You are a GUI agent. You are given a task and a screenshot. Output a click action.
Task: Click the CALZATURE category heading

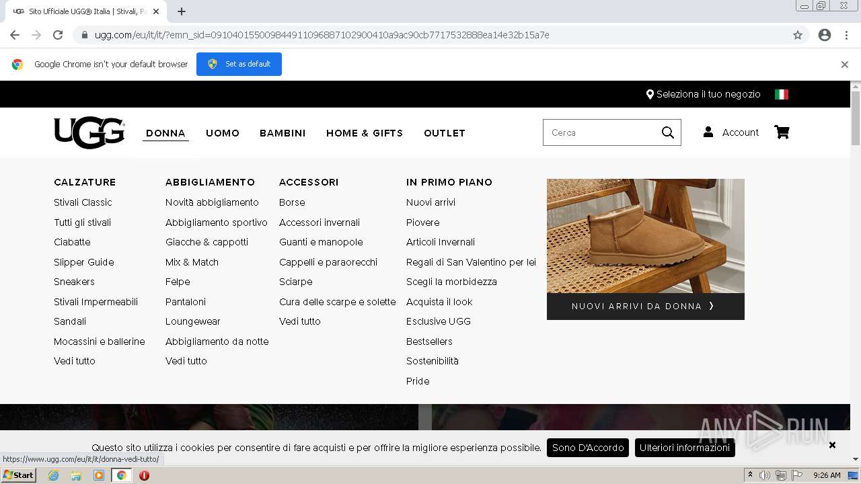tap(85, 182)
